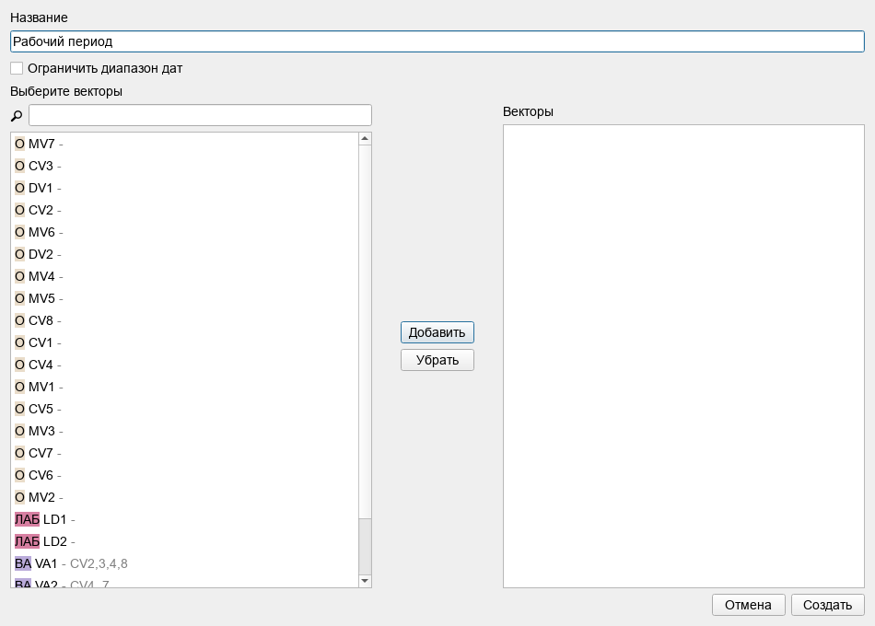The height and width of the screenshot is (626, 875).
Task: Select the MV1 vector row
Action: tap(185, 387)
